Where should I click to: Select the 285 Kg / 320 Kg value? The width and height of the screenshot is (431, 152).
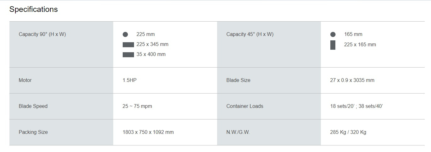point(348,132)
